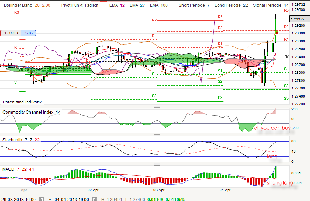Screen dimensions: 310x201
Task: Select the Pivot Punkt Täglich label
Action: click(80, 5)
